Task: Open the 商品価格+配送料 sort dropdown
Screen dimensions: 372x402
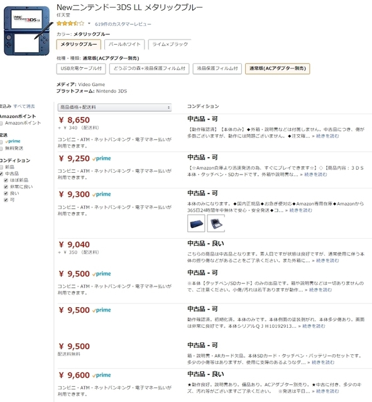Action: pyautogui.click(x=114, y=107)
